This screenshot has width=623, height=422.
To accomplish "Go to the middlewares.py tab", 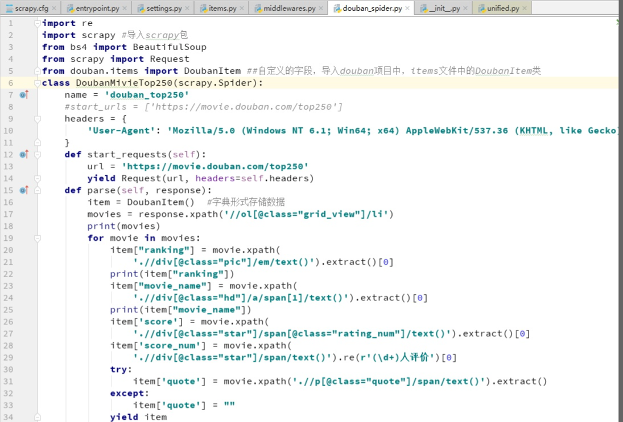I will pyautogui.click(x=288, y=8).
